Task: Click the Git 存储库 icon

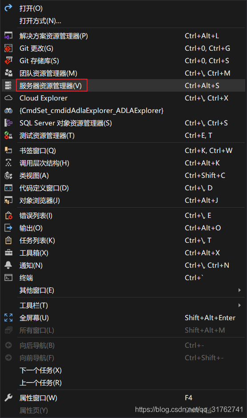Action: coord(8,61)
